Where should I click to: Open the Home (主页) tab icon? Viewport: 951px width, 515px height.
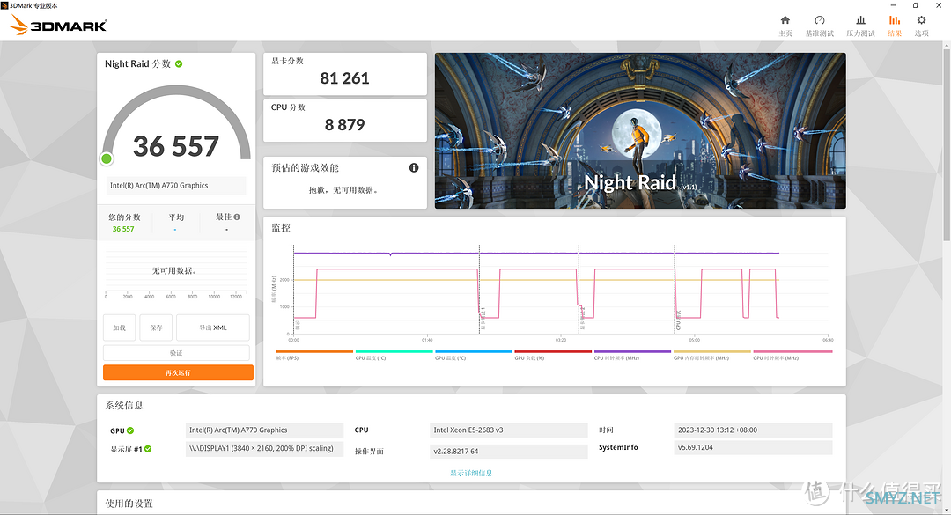tap(785, 20)
